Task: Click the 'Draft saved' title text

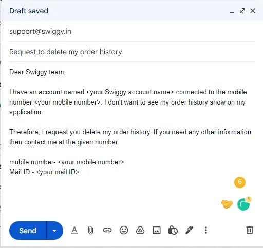Action: 29,11
